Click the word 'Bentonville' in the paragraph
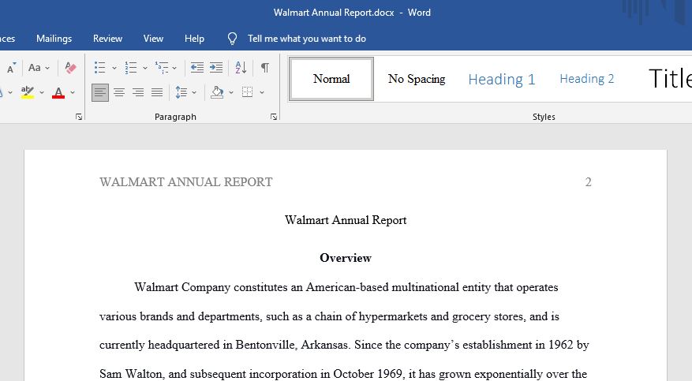This screenshot has height=381, width=692. click(265, 345)
